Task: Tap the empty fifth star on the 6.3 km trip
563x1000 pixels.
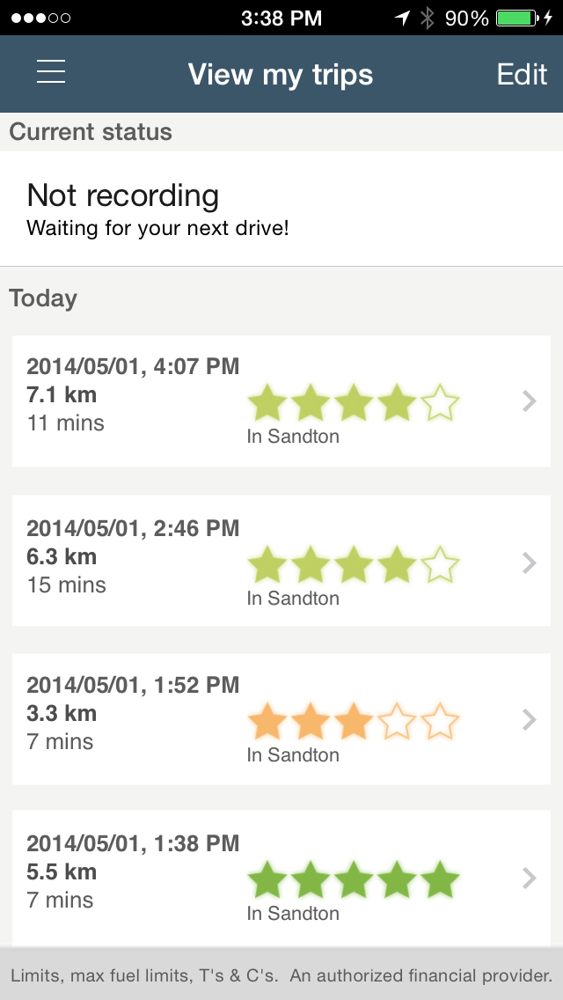Action: [x=440, y=564]
